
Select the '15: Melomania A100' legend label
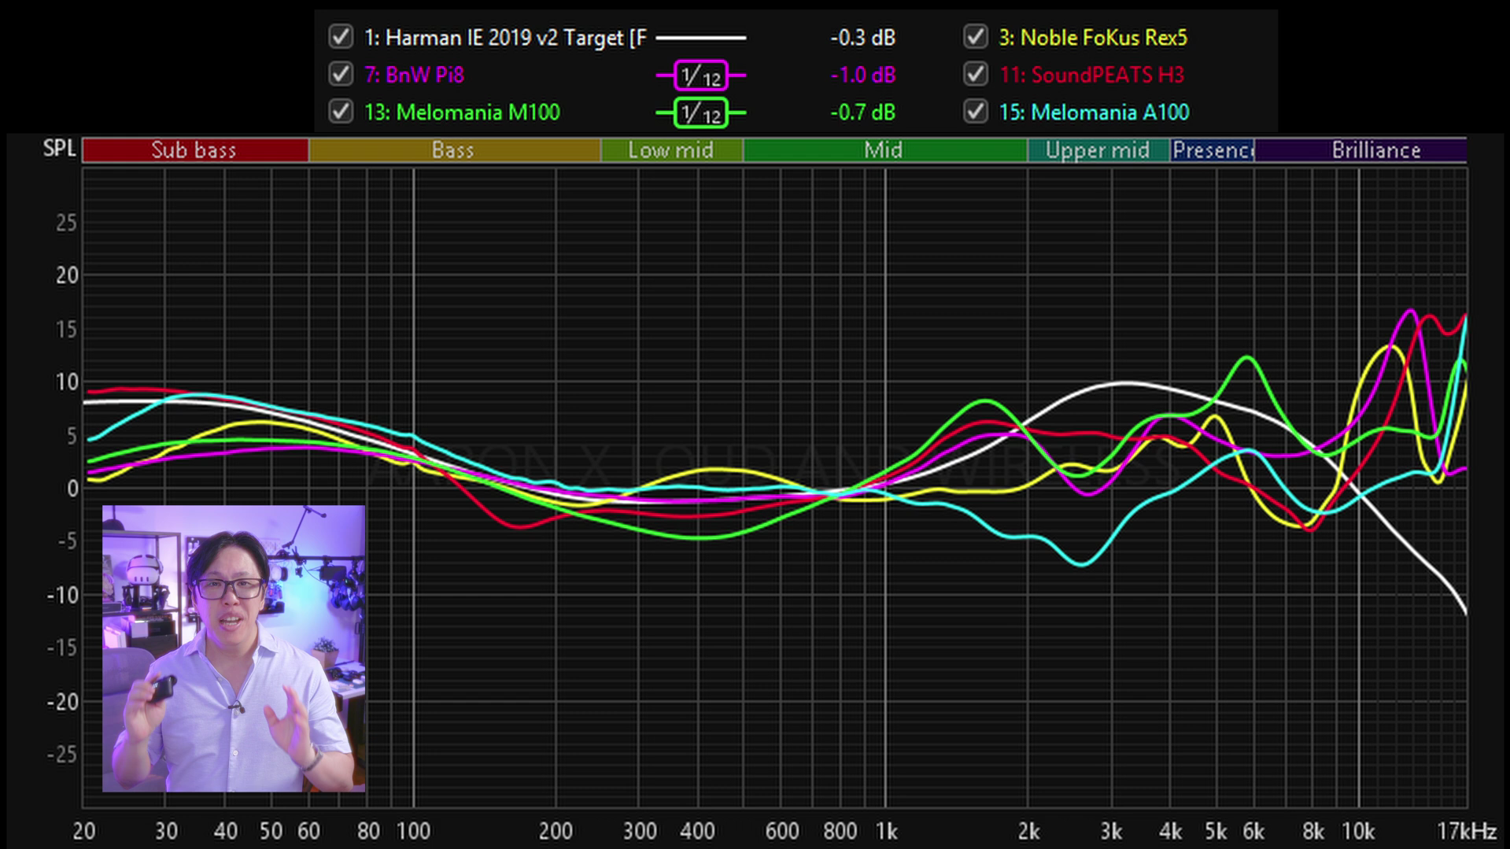point(1094,113)
